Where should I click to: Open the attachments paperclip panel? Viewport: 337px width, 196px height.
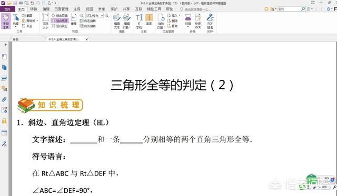(x=4, y=99)
